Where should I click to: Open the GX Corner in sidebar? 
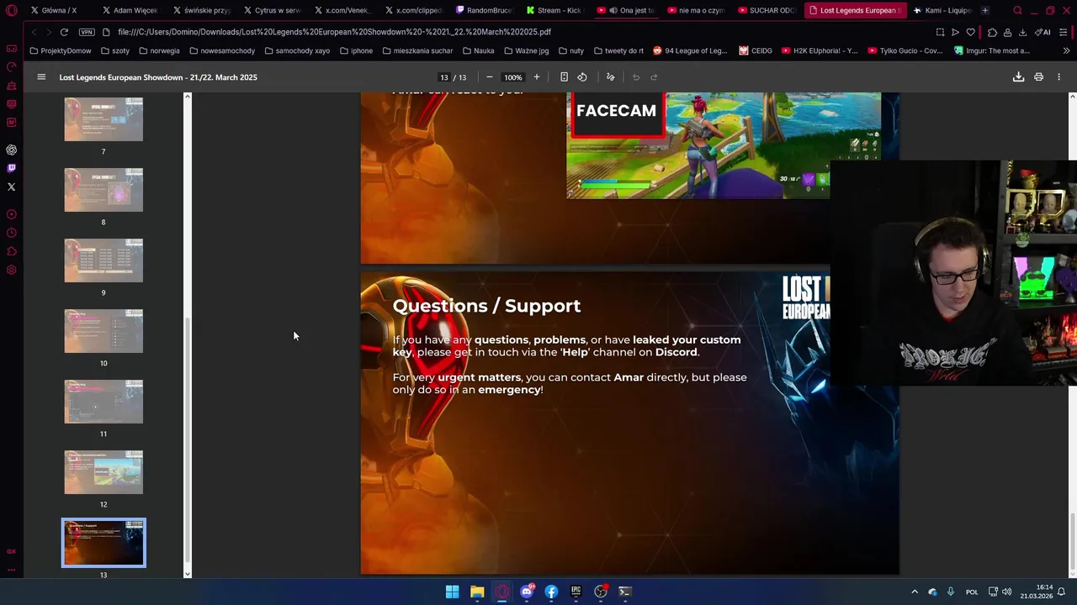coord(12,551)
